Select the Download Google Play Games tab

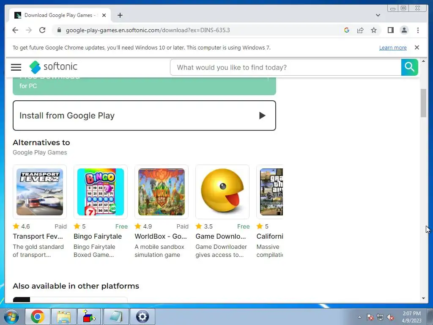pyautogui.click(x=60, y=15)
